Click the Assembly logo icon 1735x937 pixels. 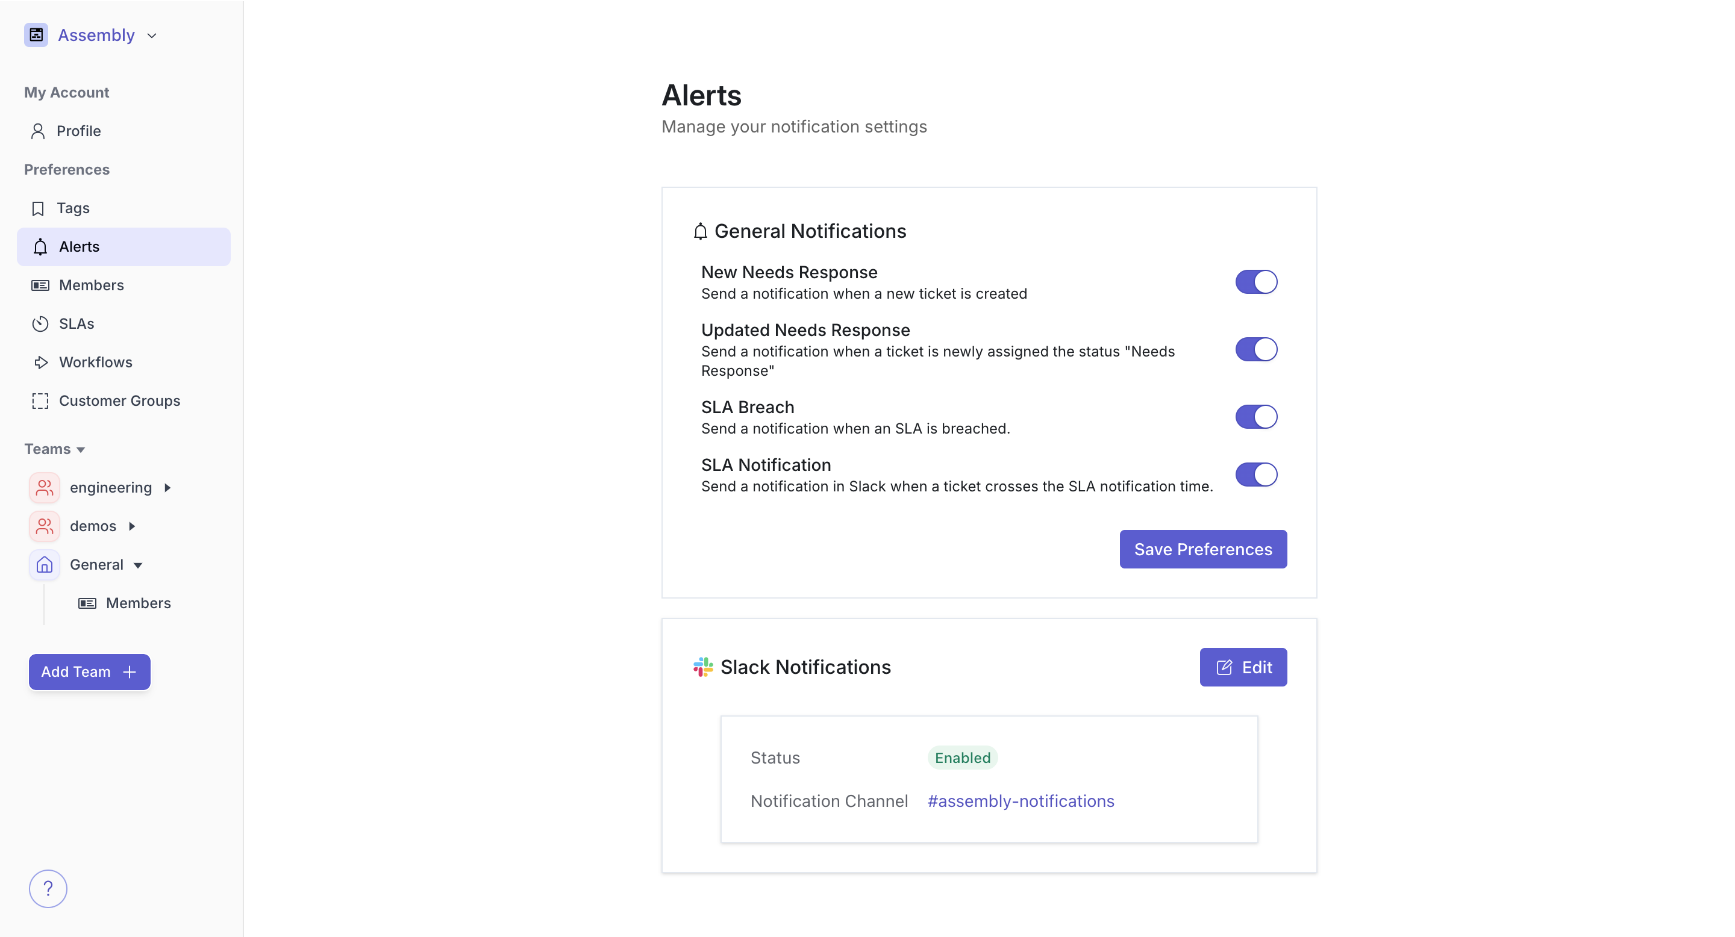click(x=36, y=35)
